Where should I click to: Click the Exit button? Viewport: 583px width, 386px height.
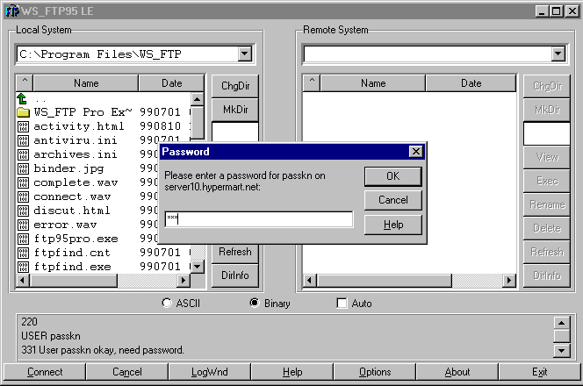pyautogui.click(x=539, y=372)
